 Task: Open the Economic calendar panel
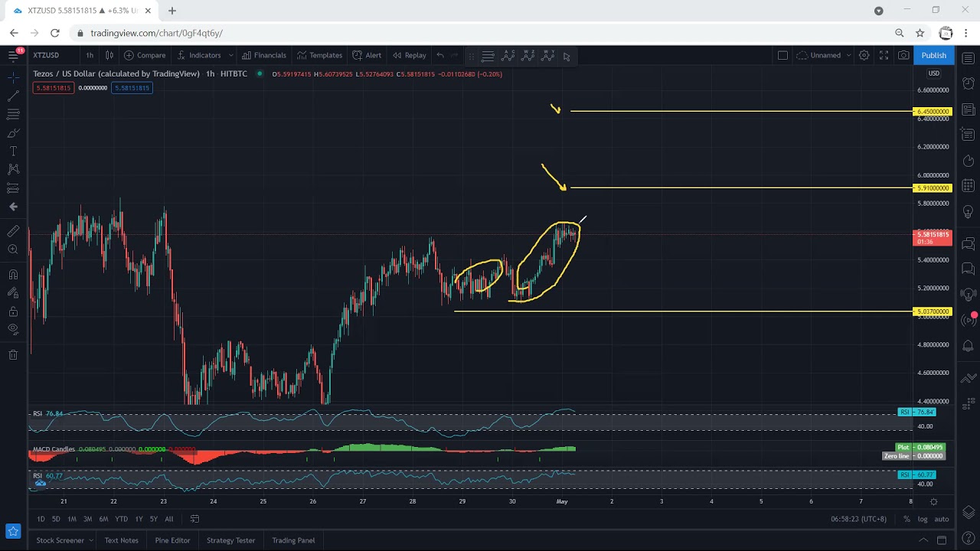[969, 186]
